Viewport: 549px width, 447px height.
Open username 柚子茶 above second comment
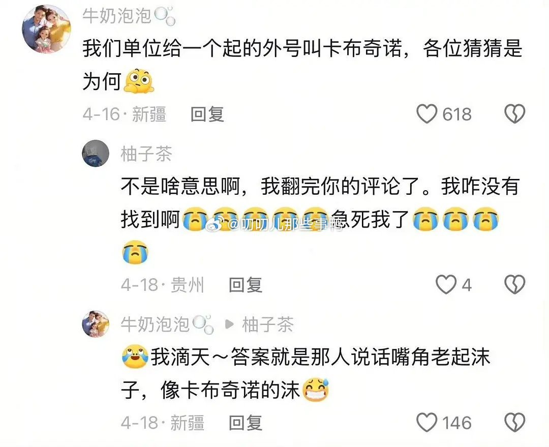point(146,154)
